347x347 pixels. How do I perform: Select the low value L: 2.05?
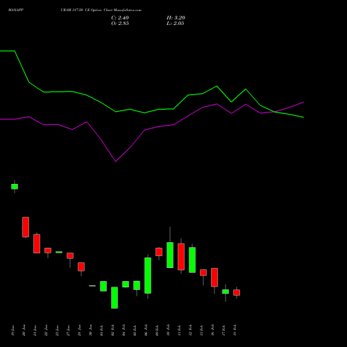[x=176, y=24]
